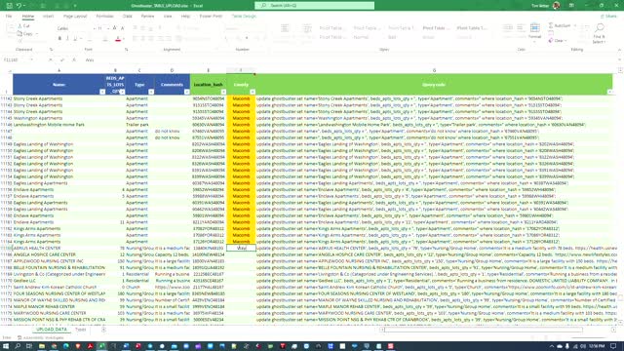Select column A header
624x351 pixels.
[58, 70]
